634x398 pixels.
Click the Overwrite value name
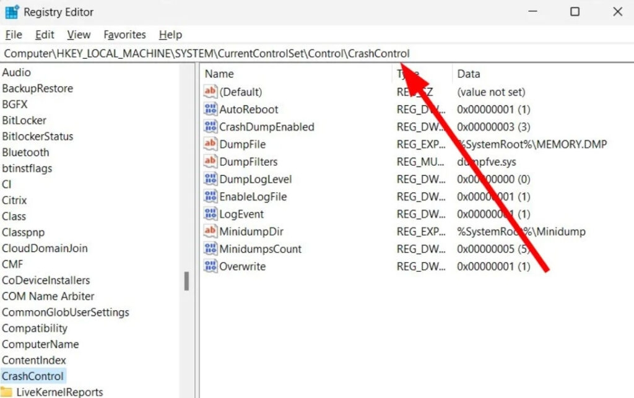[242, 266]
